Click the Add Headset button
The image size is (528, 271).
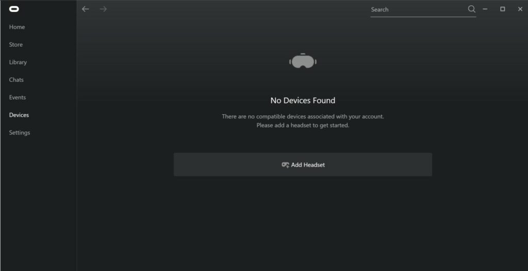pos(303,165)
